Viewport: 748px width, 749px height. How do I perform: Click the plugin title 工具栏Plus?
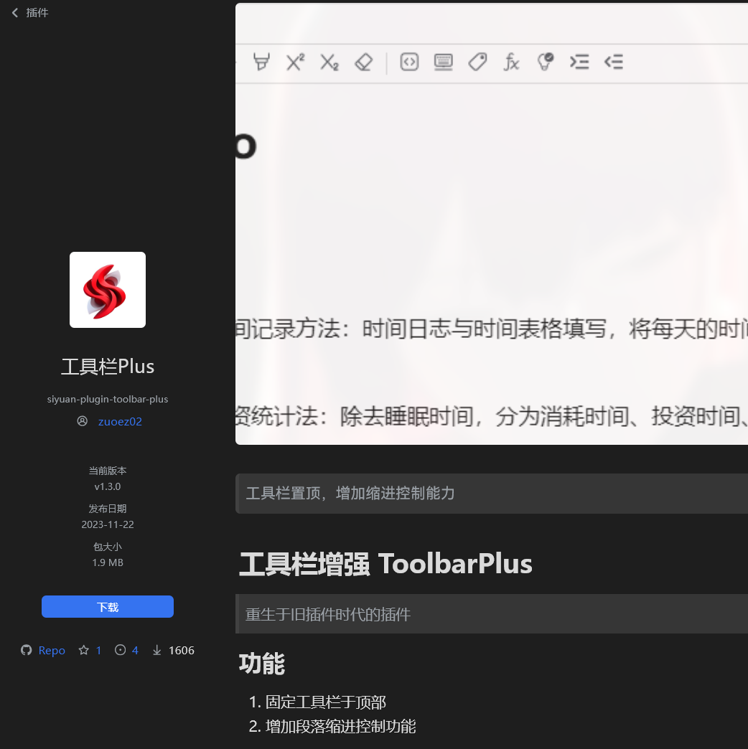[108, 367]
